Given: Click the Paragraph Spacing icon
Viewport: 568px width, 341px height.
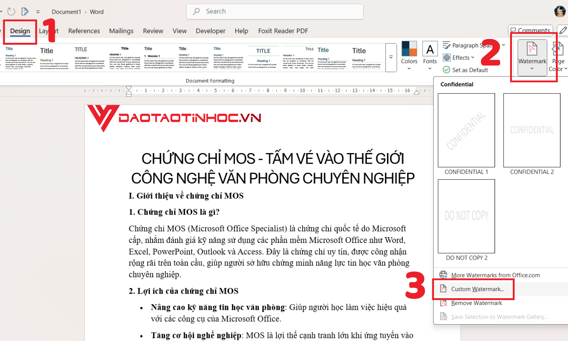Looking at the screenshot, I should point(447,45).
